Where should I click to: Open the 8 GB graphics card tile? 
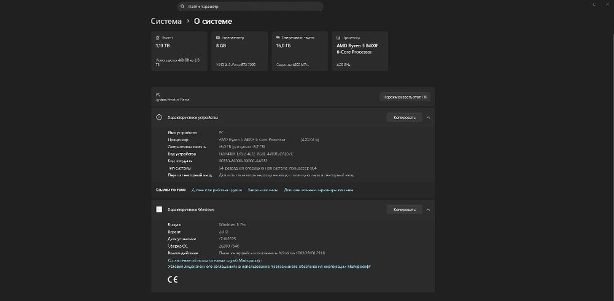point(239,52)
